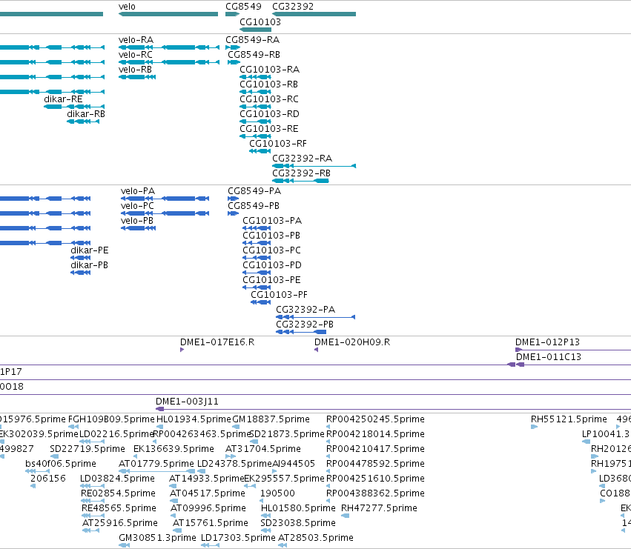Select AT28503.5prime EST
Image resolution: width=631 pixels, height=549 pixels.
(x=316, y=538)
